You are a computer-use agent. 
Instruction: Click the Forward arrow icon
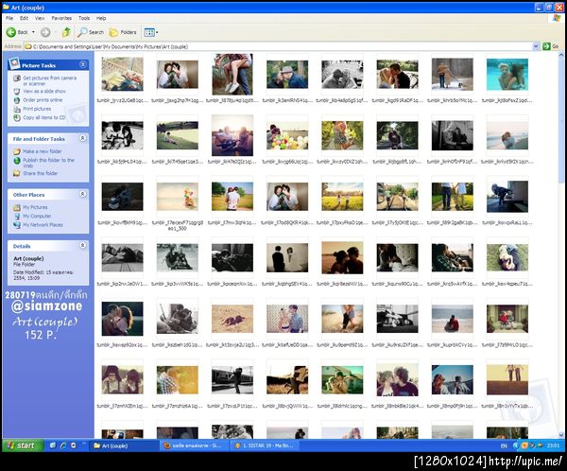[45, 32]
